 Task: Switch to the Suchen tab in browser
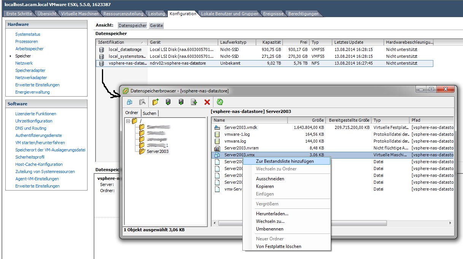coord(150,113)
